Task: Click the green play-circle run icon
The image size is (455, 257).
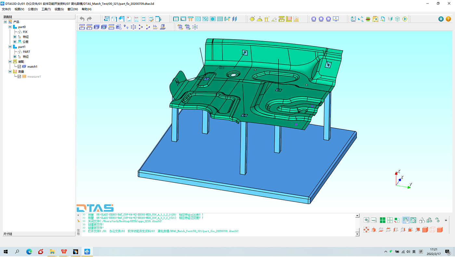Action: pos(405,19)
